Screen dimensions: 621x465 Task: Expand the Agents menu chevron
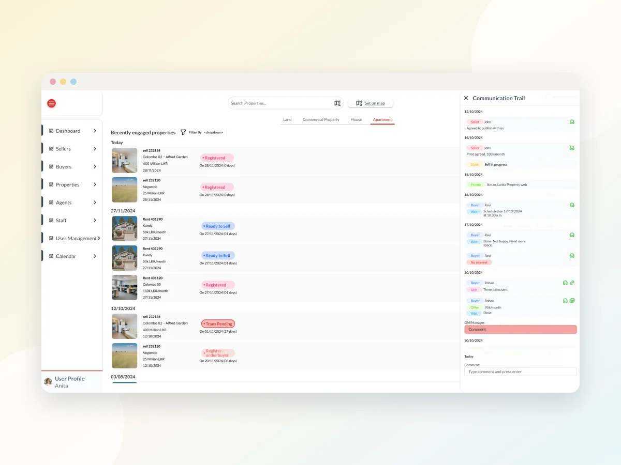(95, 203)
